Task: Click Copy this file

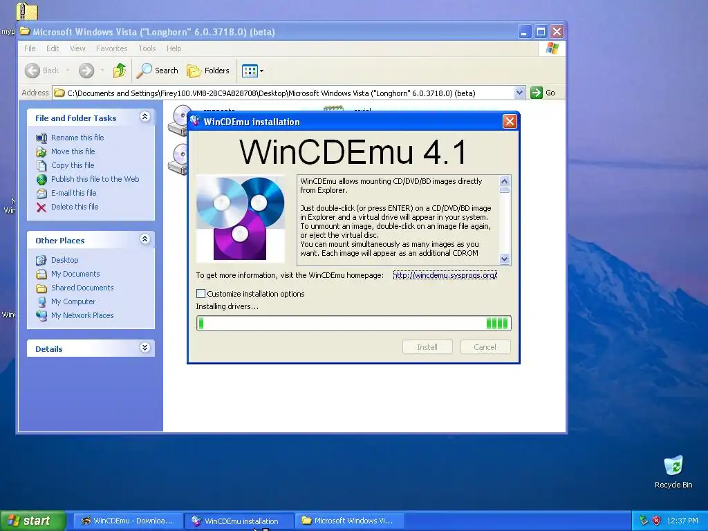Action: pos(72,165)
